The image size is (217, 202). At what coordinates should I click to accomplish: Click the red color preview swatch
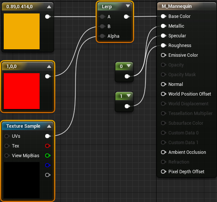coord(22,91)
